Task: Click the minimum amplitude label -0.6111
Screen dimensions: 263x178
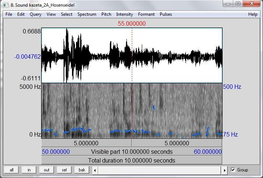Action: (31, 78)
